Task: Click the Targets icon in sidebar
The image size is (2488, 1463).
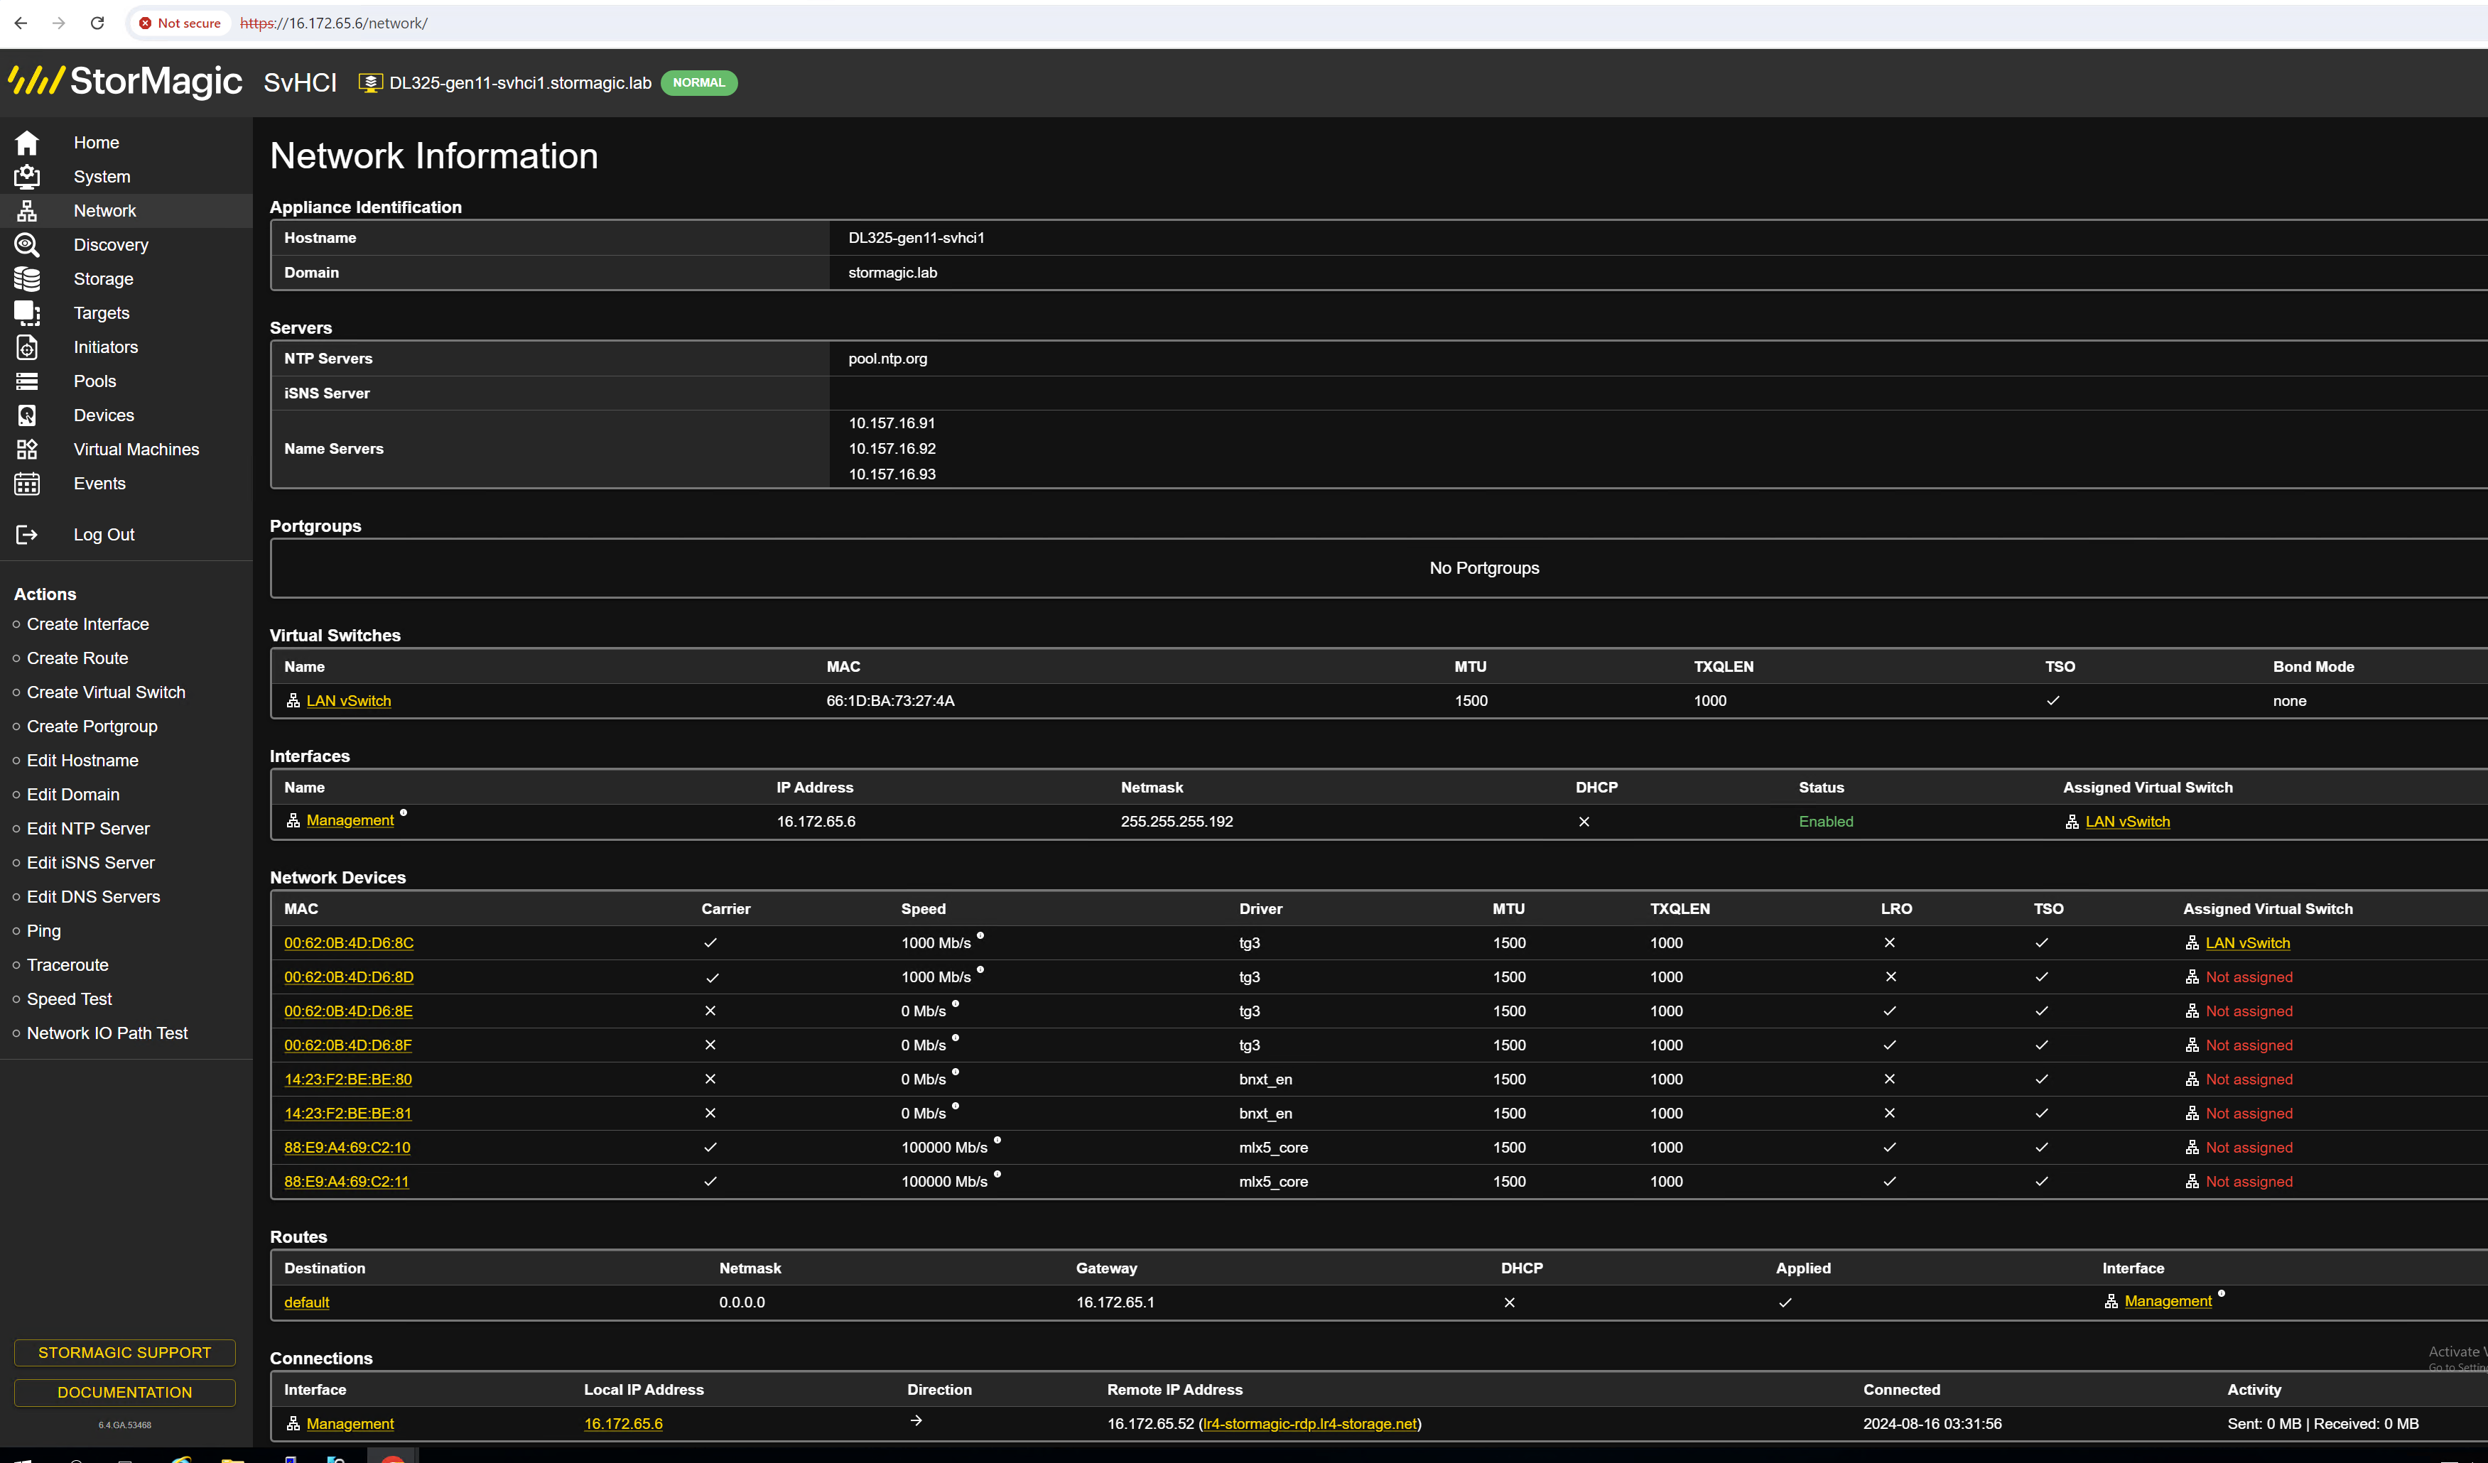Action: coord(27,313)
